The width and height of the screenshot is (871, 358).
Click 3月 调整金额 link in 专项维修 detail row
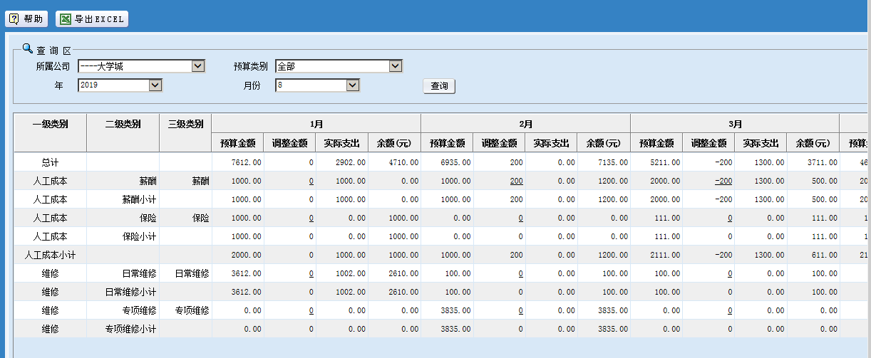tap(730, 310)
